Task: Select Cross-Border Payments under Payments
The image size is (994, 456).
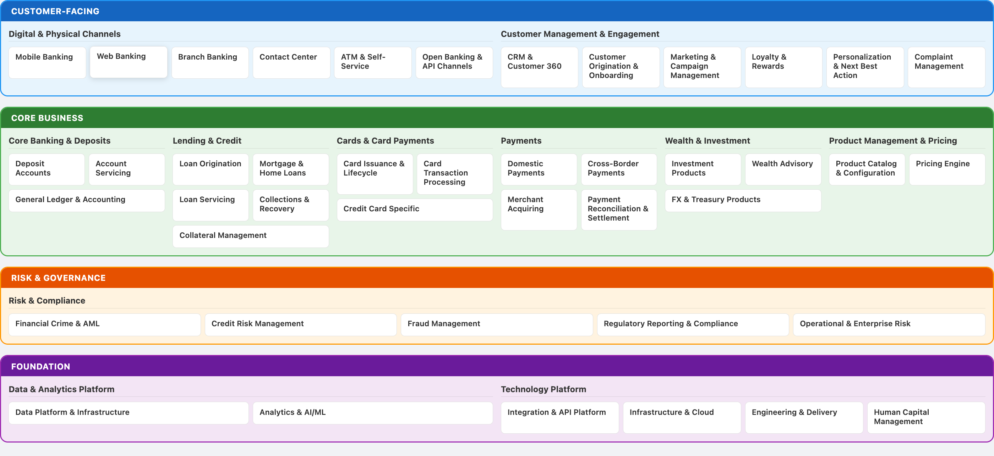Action: click(618, 169)
